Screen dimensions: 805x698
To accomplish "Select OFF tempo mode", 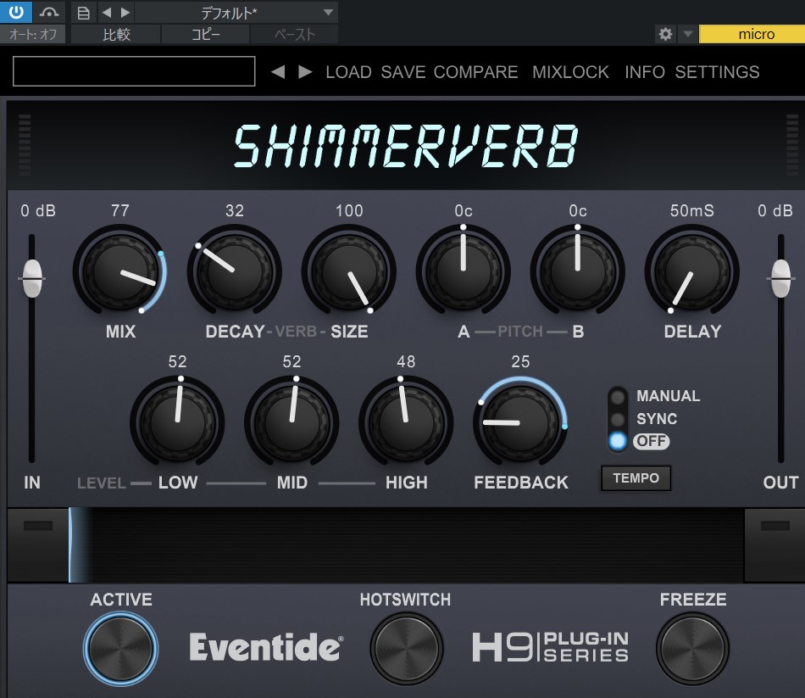I will tap(619, 441).
